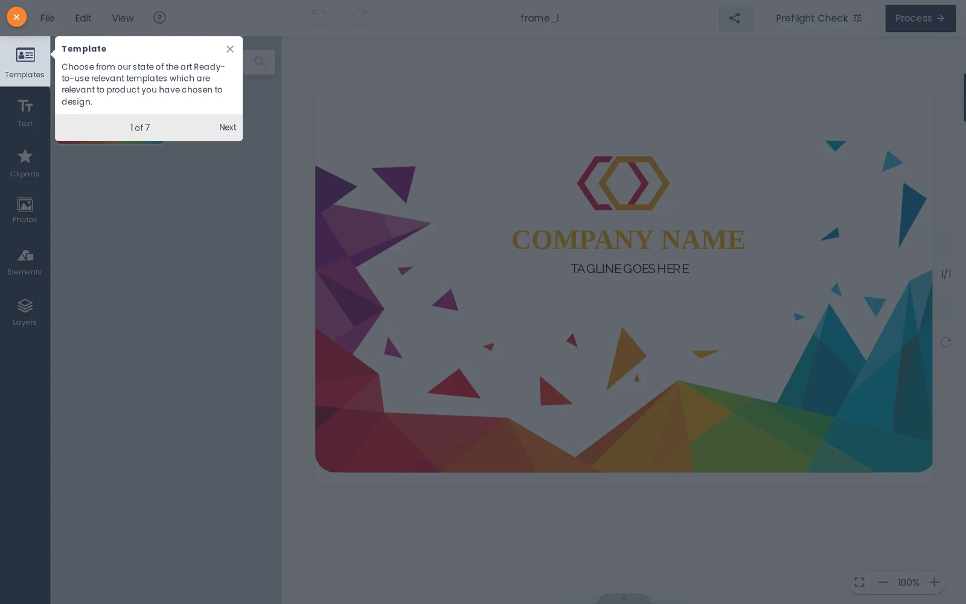Zoom in with the plus icon

pos(935,582)
